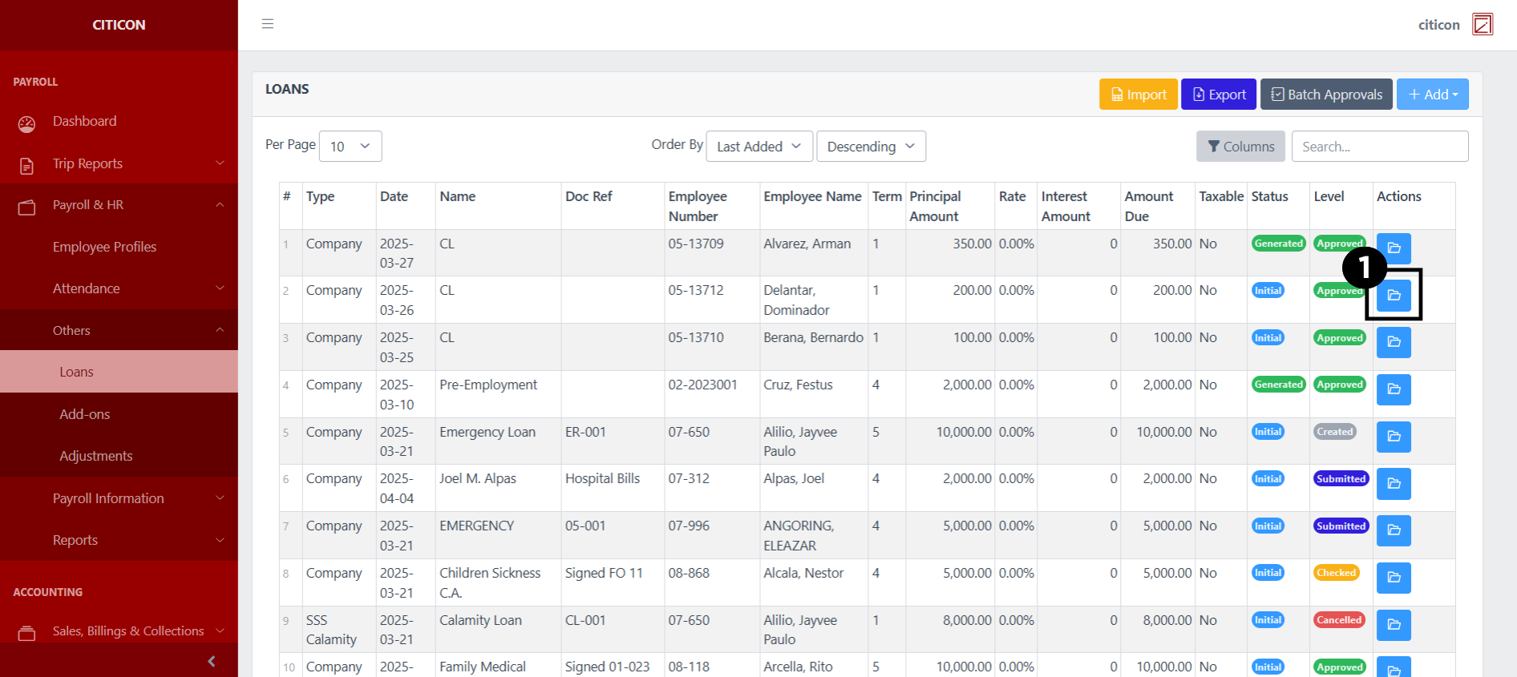Screen dimensions: 1517x677
Task: Click the Search input field
Action: click(1379, 147)
